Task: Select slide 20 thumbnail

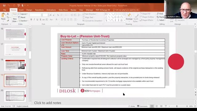Action: (15, 96)
